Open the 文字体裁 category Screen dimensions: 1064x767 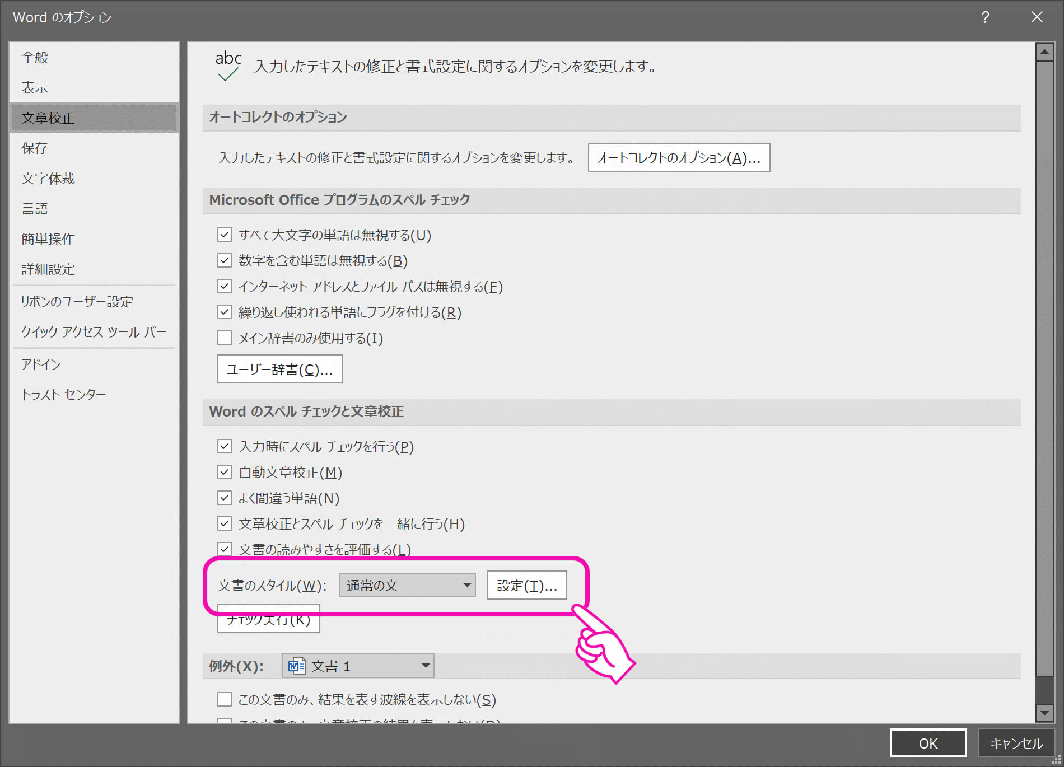94,179
